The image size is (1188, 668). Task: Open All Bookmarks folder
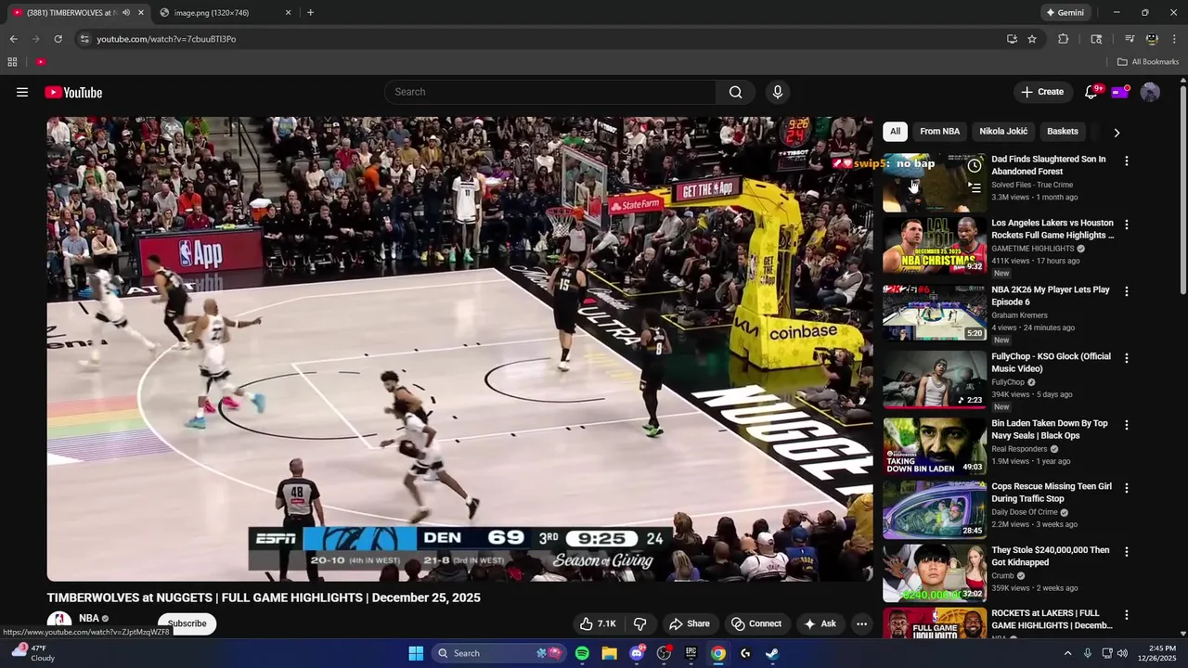coord(1147,62)
